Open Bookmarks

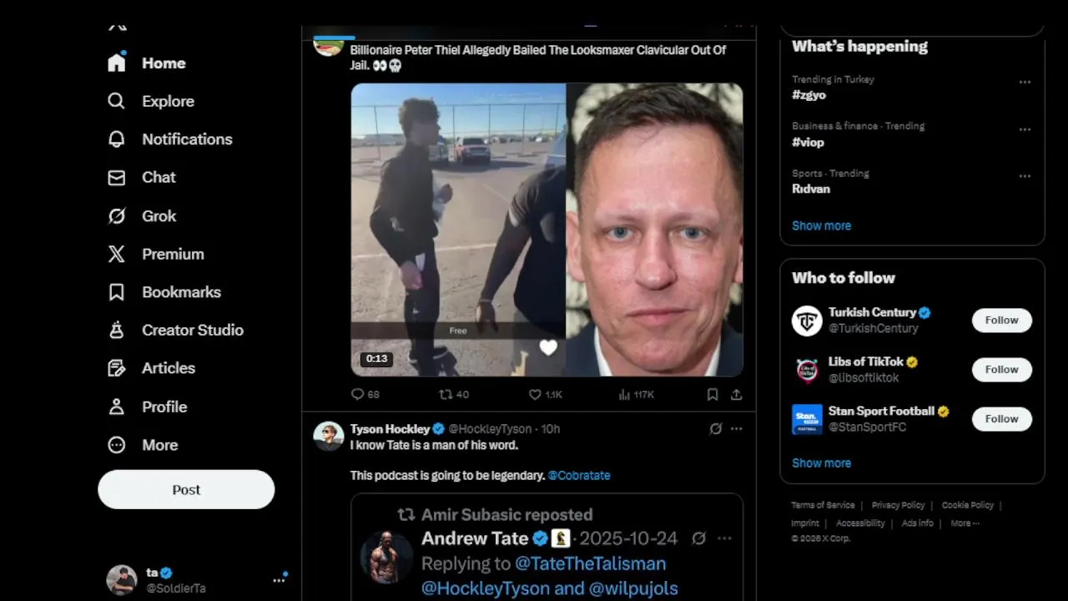(x=164, y=292)
